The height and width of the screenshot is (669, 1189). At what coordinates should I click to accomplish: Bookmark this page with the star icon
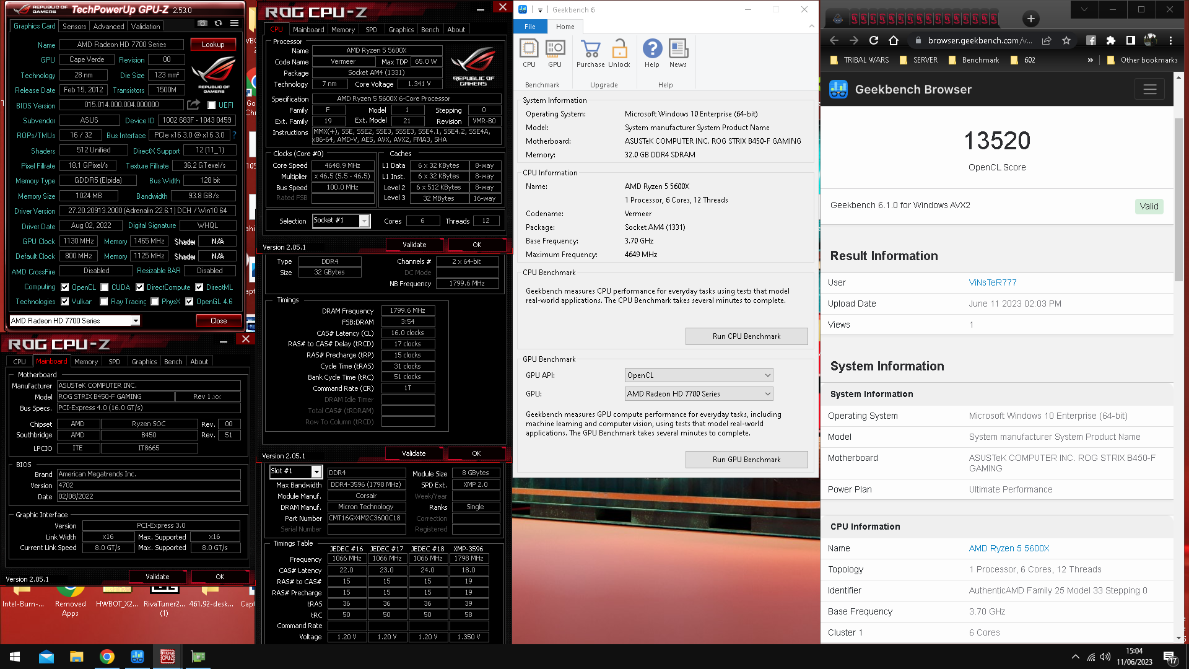[1066, 40]
